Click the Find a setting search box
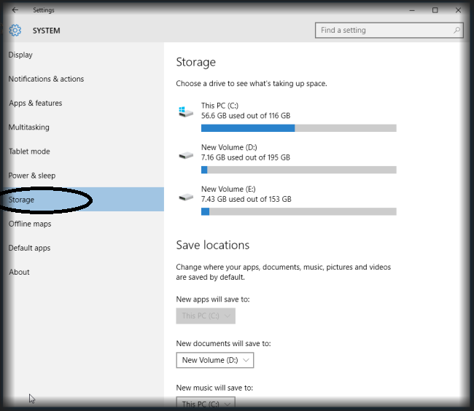 (389, 30)
